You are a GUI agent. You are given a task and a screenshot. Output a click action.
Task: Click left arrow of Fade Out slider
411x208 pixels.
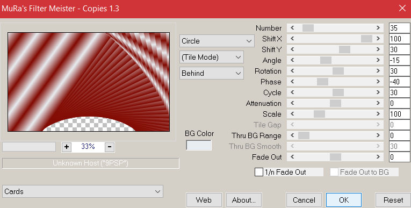(292, 157)
